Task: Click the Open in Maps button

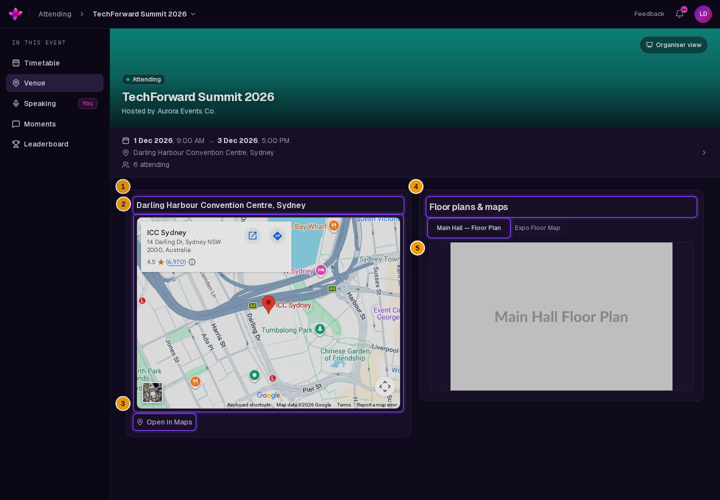Action: (164, 422)
